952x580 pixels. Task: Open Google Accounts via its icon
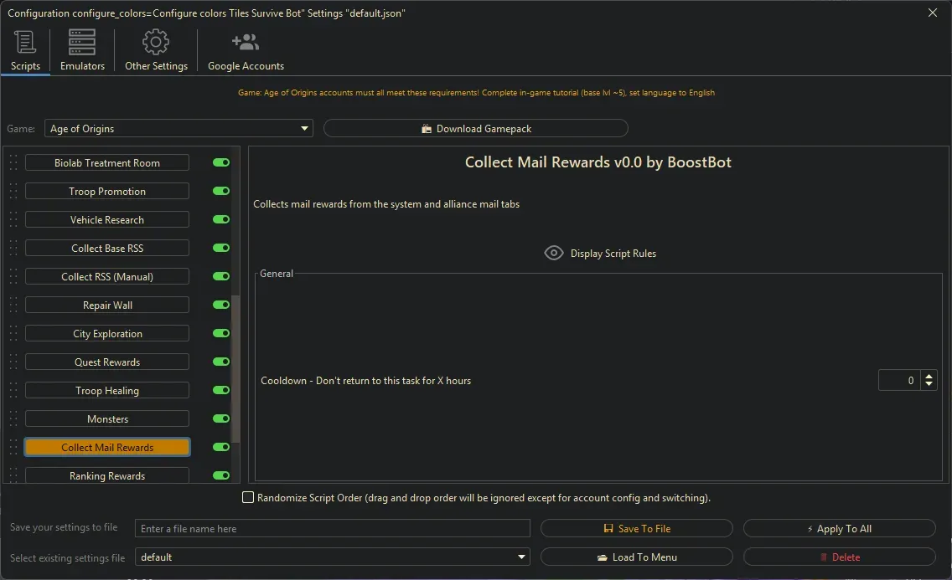click(x=245, y=40)
